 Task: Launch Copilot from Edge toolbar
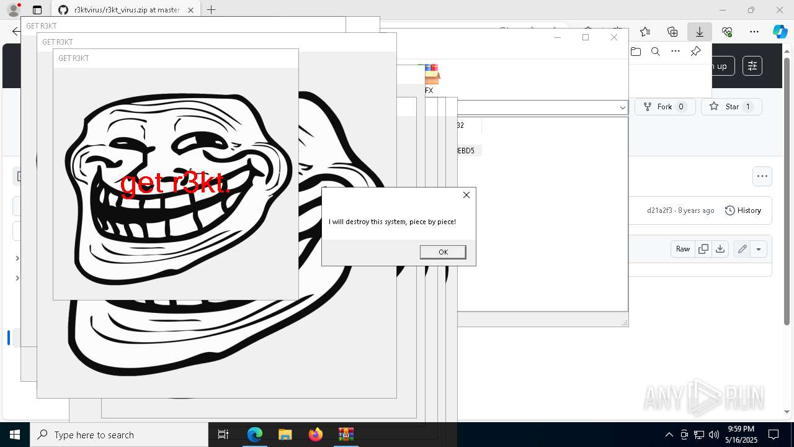click(780, 32)
